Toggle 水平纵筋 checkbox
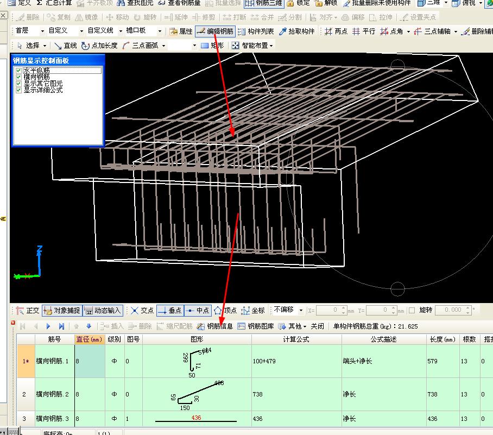Image resolution: width=493 pixels, height=435 pixels. point(18,71)
